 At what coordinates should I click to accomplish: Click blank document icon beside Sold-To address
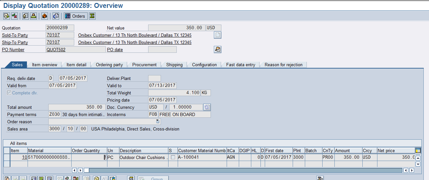pyautogui.click(x=217, y=35)
